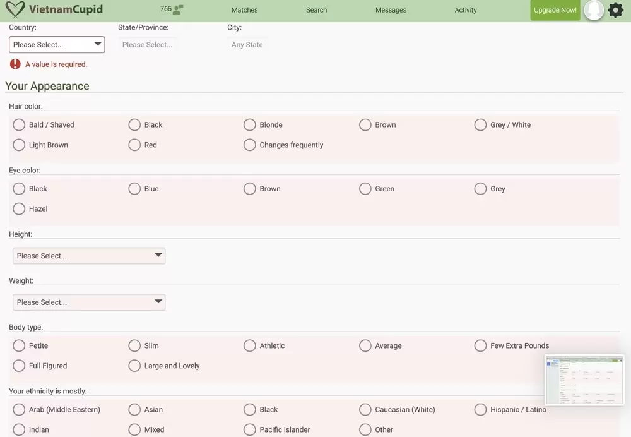The width and height of the screenshot is (631, 437).
Task: Open the Activity link
Action: click(466, 10)
